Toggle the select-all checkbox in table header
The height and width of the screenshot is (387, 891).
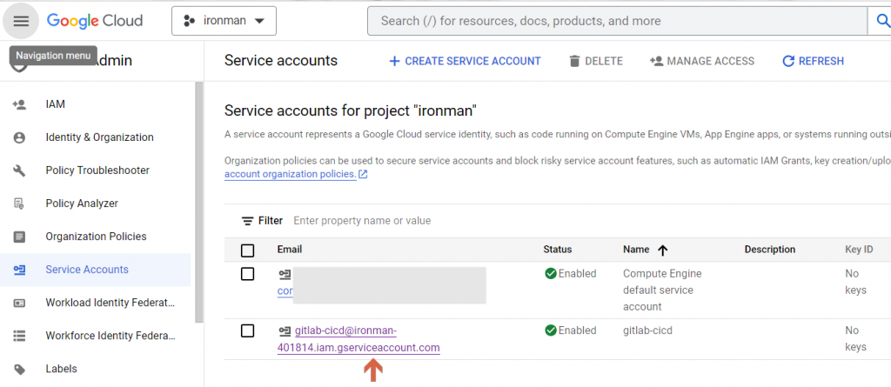248,250
